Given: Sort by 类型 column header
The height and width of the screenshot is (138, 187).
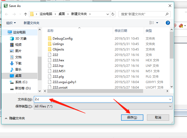Looking at the screenshot, I should (x=149, y=31).
